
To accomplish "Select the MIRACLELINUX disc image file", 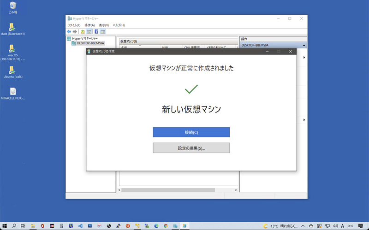I will click(x=13, y=94).
